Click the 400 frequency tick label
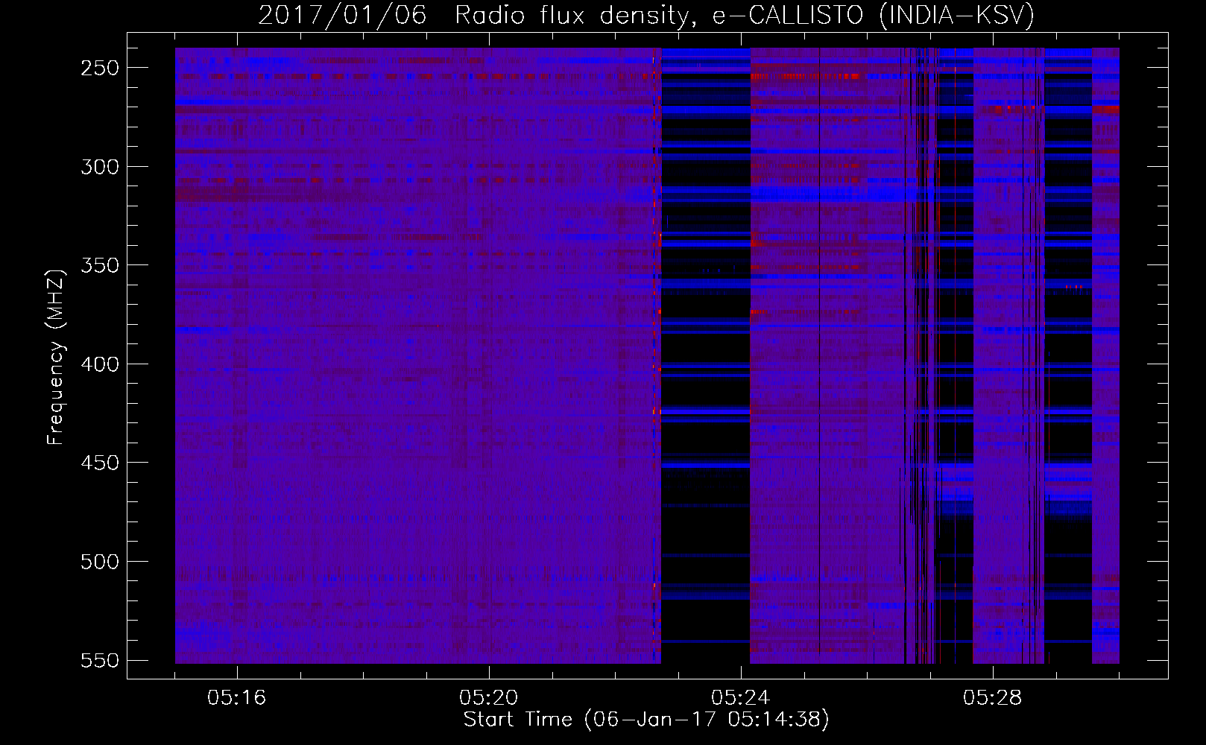 pos(100,364)
